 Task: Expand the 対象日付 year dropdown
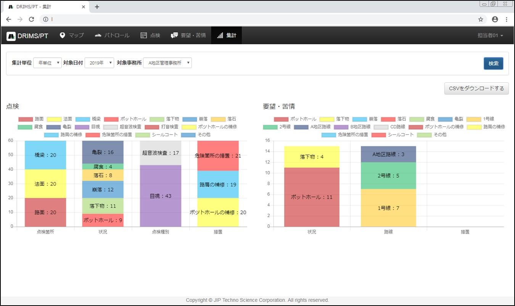(x=99, y=63)
